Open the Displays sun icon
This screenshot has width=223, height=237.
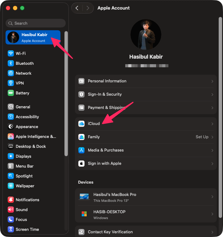[x=11, y=156]
